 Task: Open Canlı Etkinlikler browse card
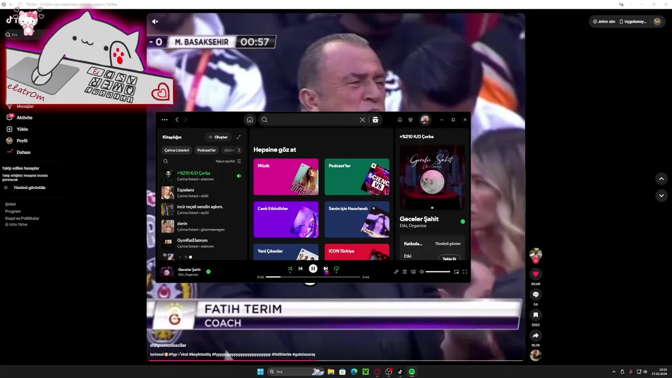click(286, 219)
